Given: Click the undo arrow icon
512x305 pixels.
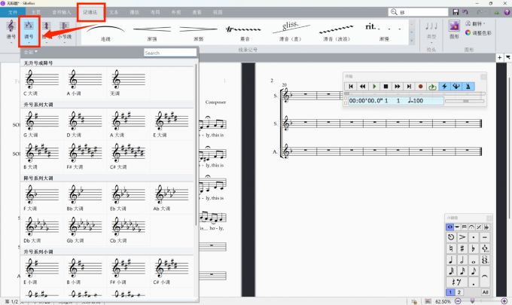Looking at the screenshot, I should (x=465, y=12).
